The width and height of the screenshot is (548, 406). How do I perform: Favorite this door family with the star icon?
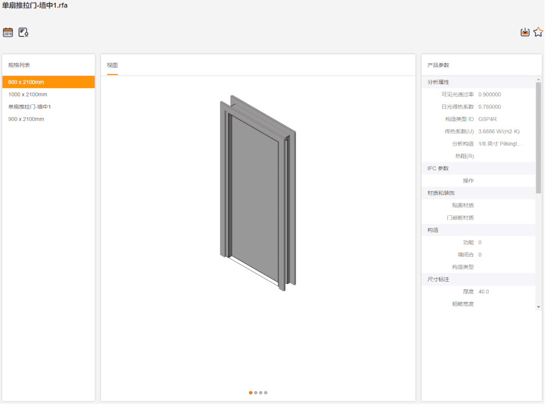[x=538, y=32]
